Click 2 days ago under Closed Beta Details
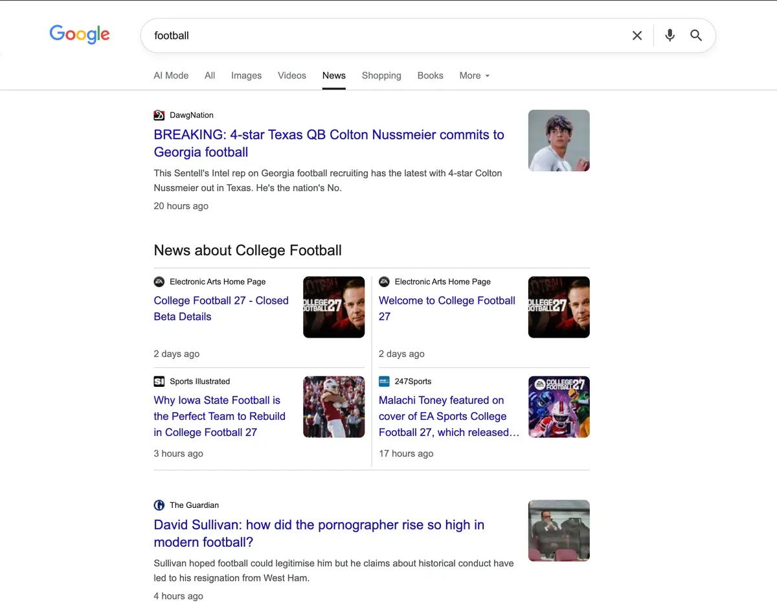The image size is (777, 611). pos(177,354)
